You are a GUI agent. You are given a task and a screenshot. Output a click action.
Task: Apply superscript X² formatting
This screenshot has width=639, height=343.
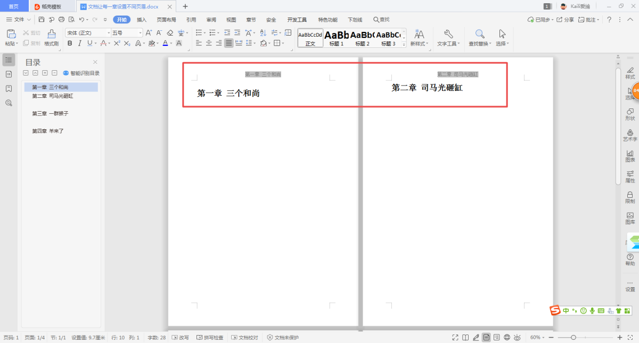coord(117,43)
